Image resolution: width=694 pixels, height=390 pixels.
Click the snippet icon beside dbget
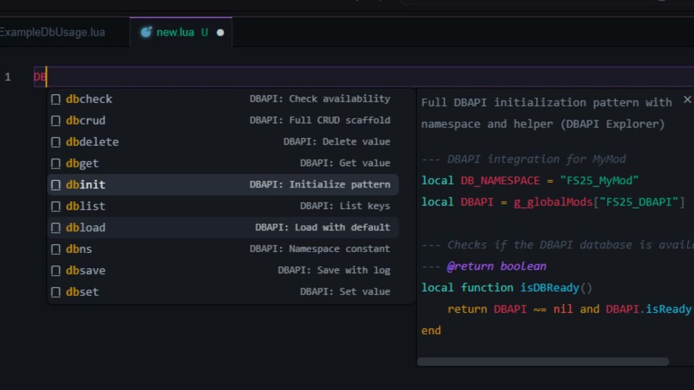point(56,163)
